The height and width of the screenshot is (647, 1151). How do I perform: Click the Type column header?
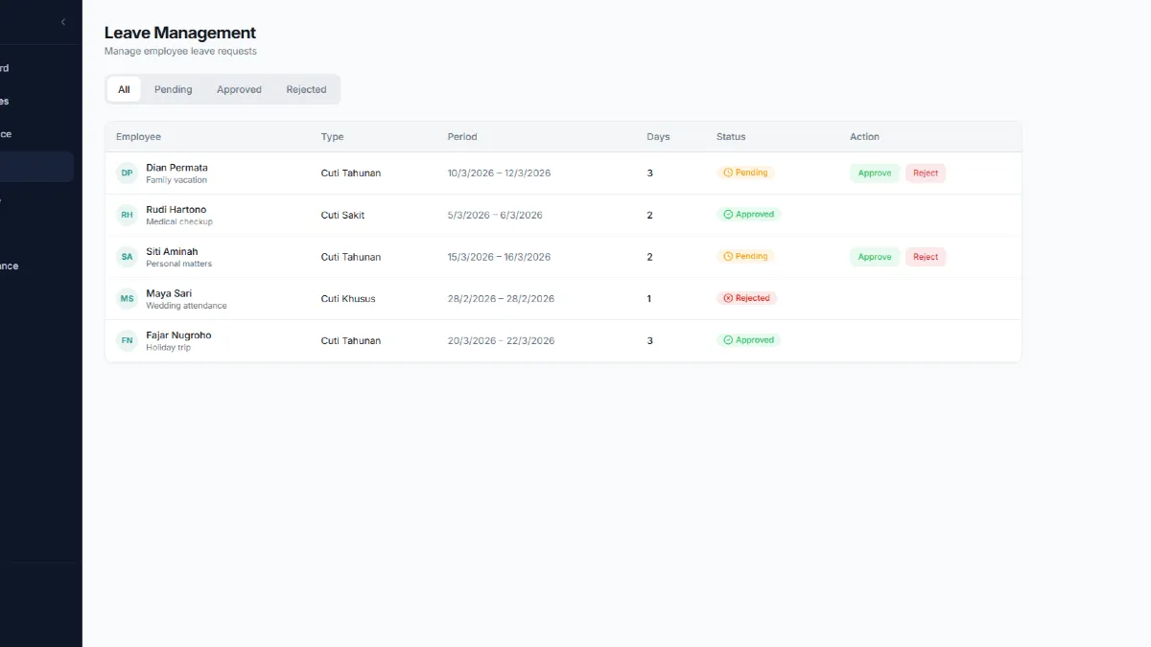332,137
